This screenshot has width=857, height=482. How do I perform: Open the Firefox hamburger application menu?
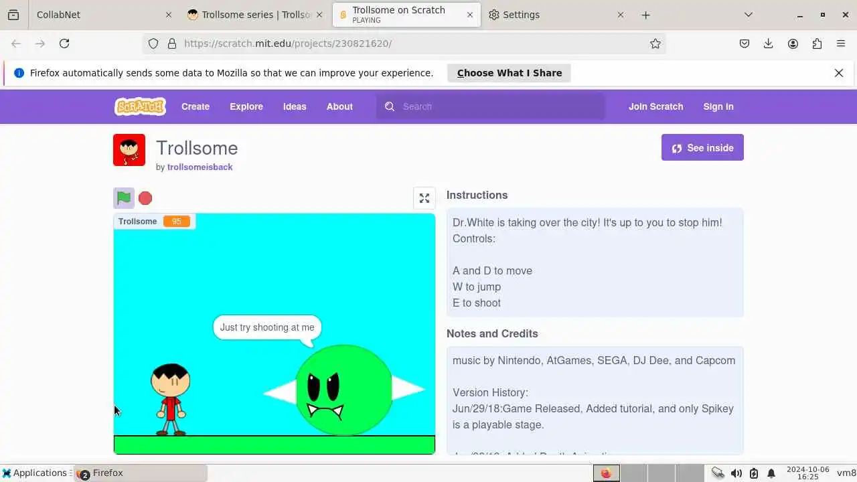click(x=841, y=44)
